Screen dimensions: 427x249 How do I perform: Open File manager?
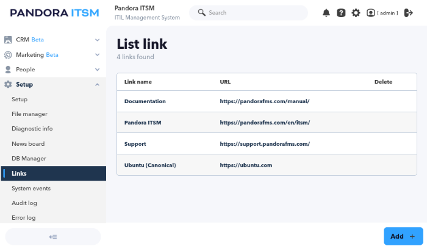(x=29, y=114)
